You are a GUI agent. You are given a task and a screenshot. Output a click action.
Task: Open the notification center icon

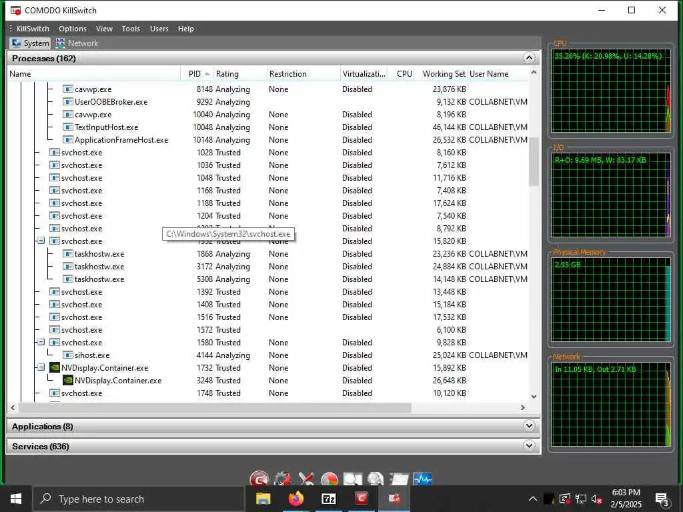(662, 499)
